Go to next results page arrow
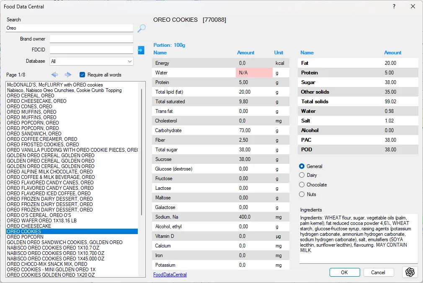The height and width of the screenshot is (283, 423). [x=68, y=74]
